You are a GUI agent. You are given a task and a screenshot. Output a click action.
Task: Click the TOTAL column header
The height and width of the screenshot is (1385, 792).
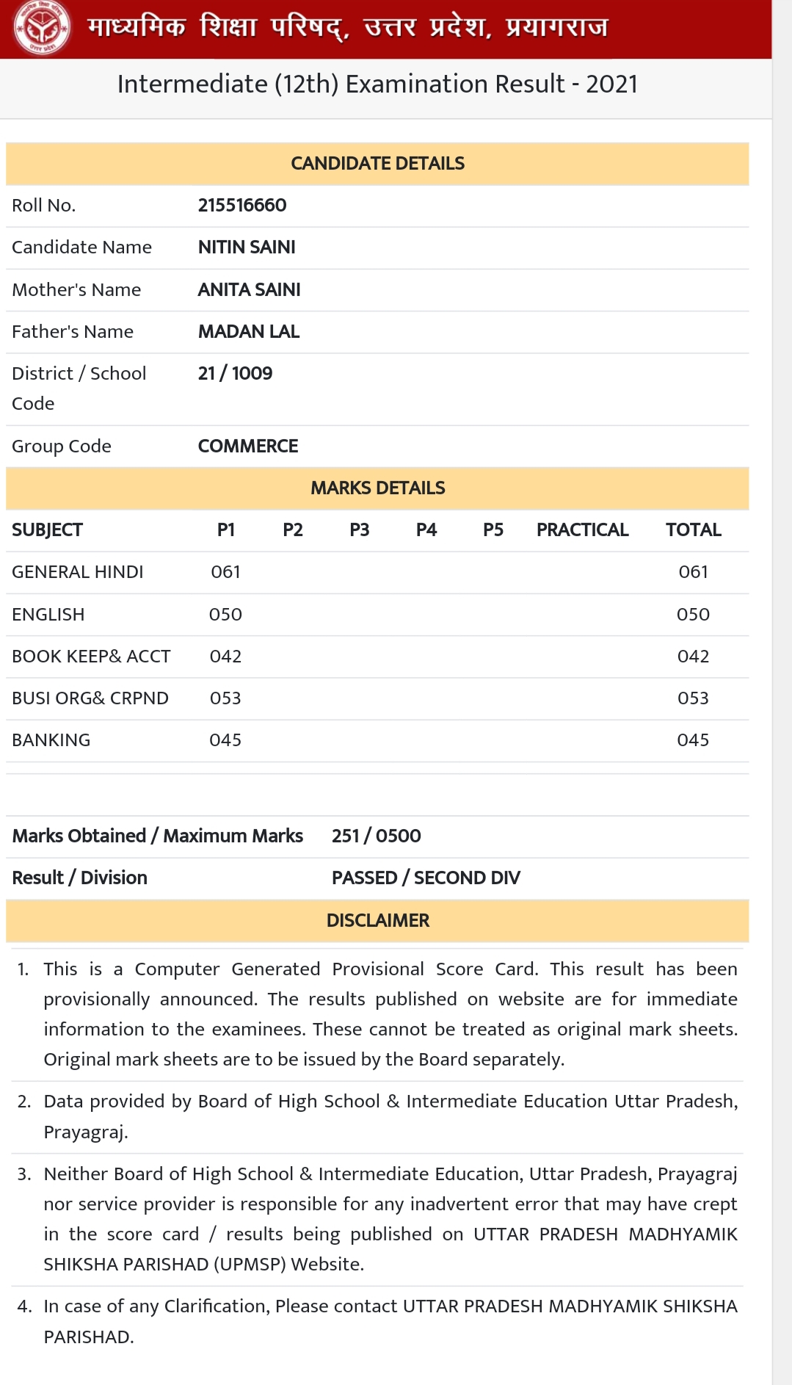693,530
